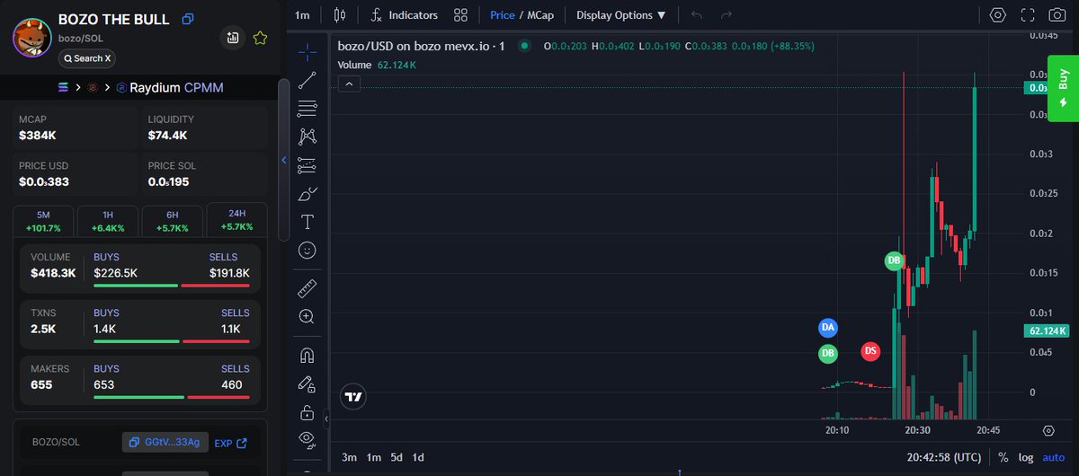1079x476 pixels.
Task: Select the 24H performance tab
Action: pos(236,219)
